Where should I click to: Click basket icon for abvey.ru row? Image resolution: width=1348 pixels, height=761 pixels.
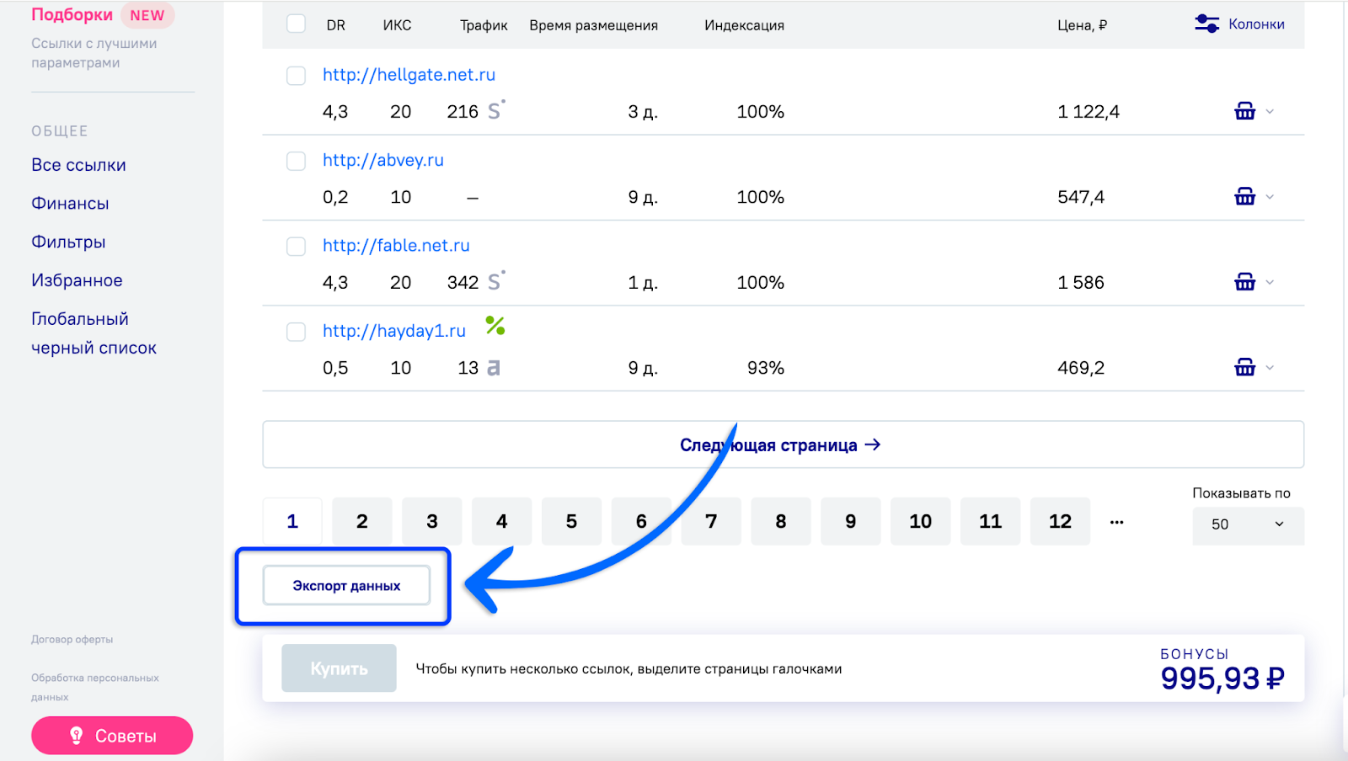[x=1244, y=196]
